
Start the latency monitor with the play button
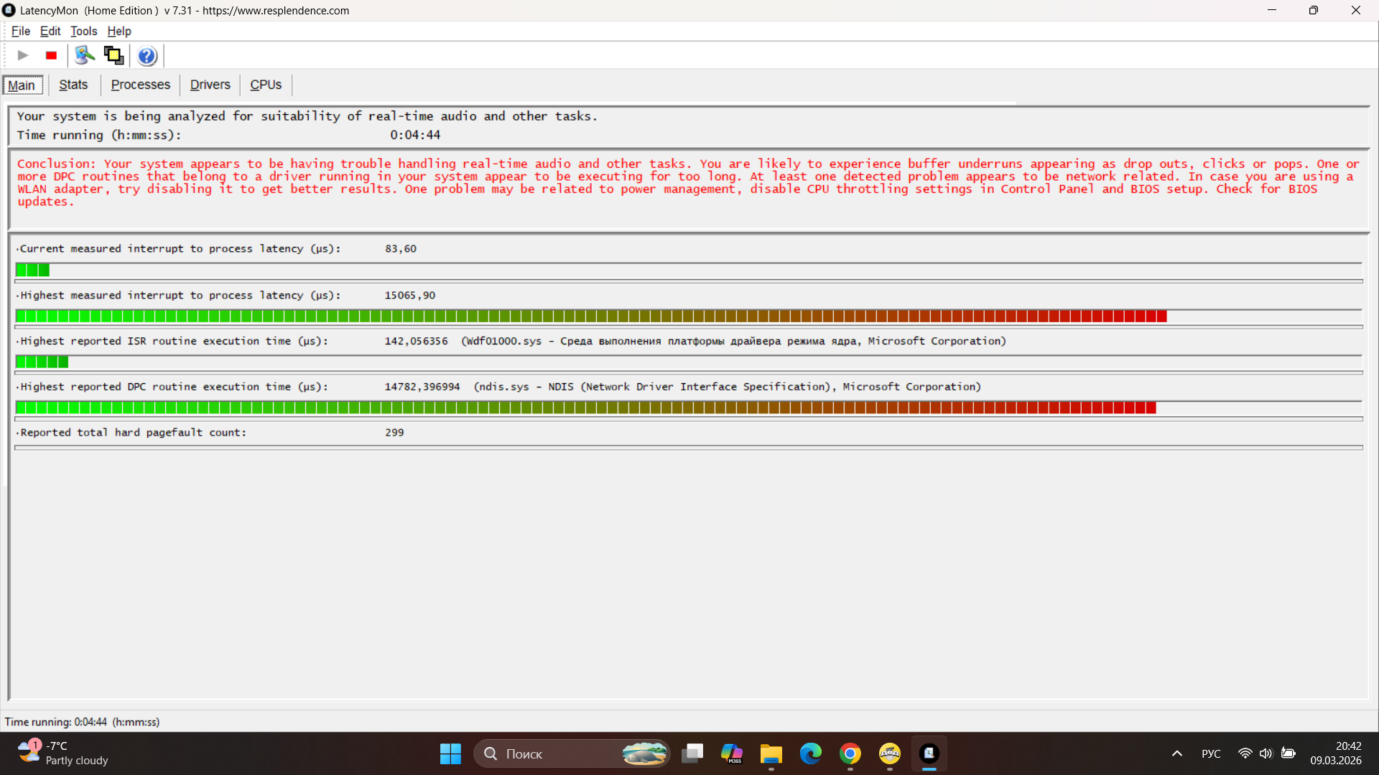[23, 55]
